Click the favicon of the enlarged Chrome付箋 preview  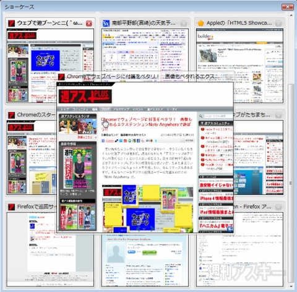click(61, 77)
